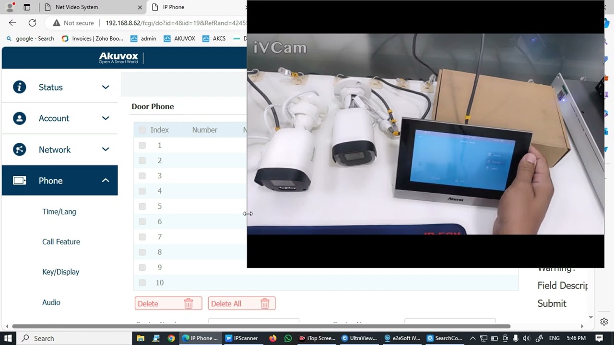Show hidden system tray icons
Screen dimensions: 614x345
[x=472, y=338]
